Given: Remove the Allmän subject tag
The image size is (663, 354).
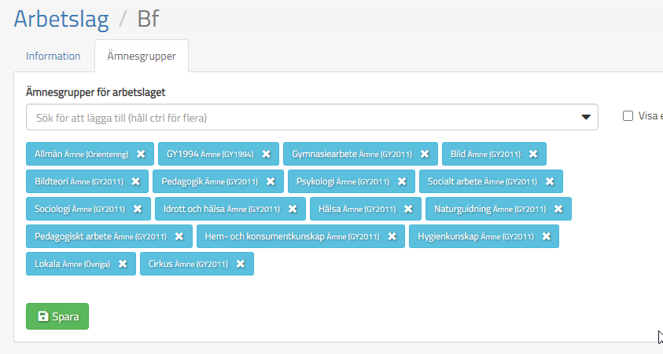Looking at the screenshot, I should (x=141, y=154).
